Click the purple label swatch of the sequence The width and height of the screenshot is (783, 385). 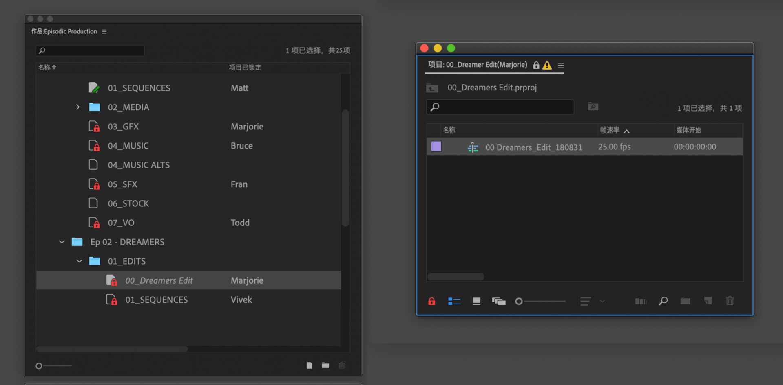(436, 146)
